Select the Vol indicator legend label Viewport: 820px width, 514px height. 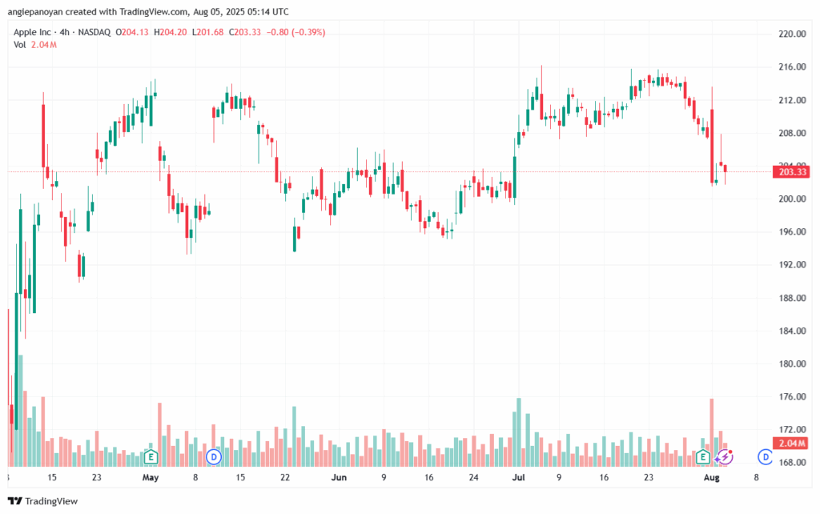click(19, 45)
